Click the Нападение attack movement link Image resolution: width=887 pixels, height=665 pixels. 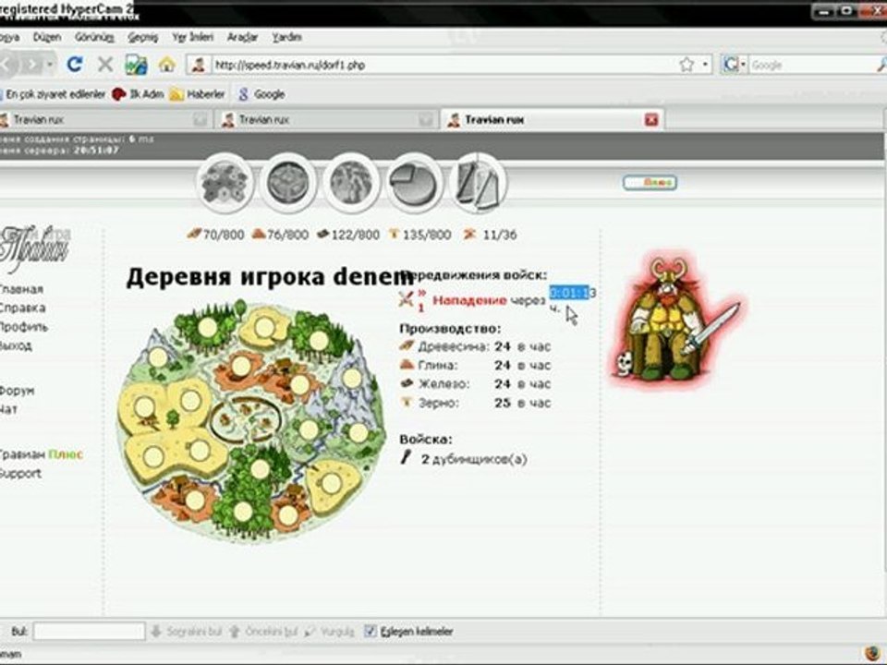[469, 300]
